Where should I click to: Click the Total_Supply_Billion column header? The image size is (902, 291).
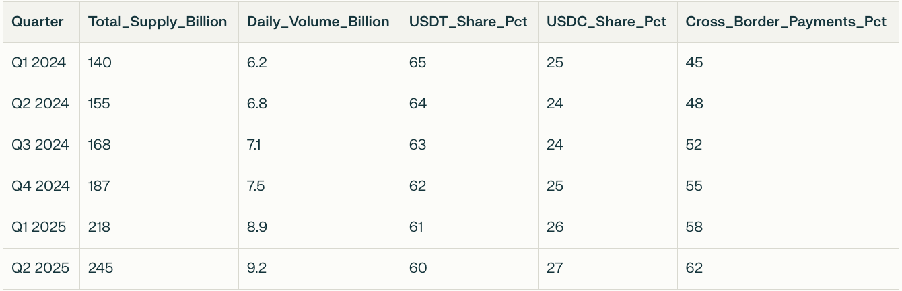point(158,22)
